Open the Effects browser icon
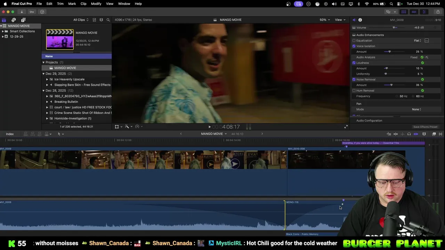Viewport: 445px width, 250px height. 434,134
